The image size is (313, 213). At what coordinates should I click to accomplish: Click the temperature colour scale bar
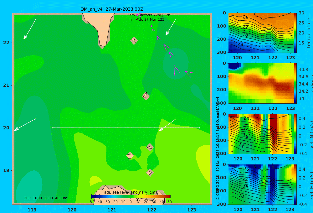pyautogui.click(x=295, y=33)
